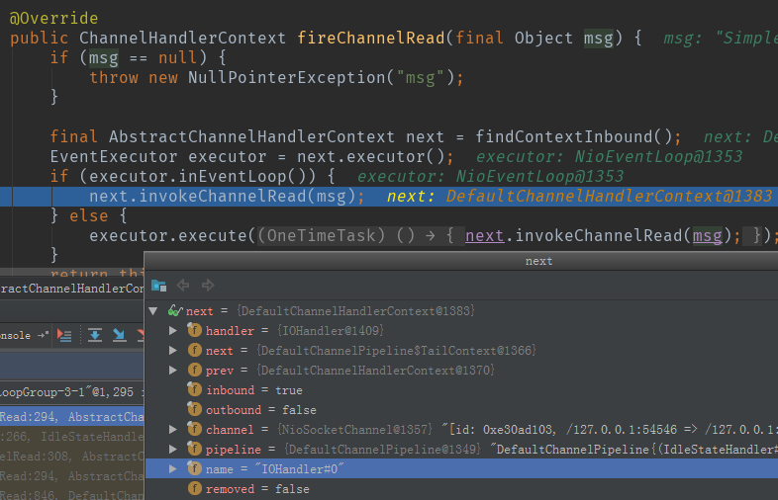
Task: Click findContextInbound() call in code
Action: 573,136
